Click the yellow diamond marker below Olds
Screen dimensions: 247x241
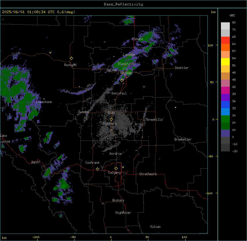pos(111,119)
